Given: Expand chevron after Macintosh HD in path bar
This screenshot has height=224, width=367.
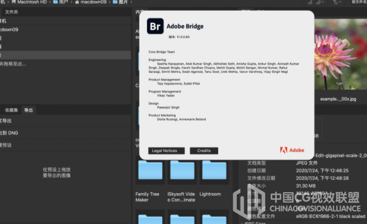Looking at the screenshot, I should 50,2.
